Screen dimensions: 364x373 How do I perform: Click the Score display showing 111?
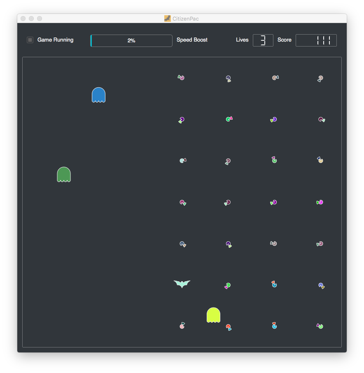click(316, 40)
